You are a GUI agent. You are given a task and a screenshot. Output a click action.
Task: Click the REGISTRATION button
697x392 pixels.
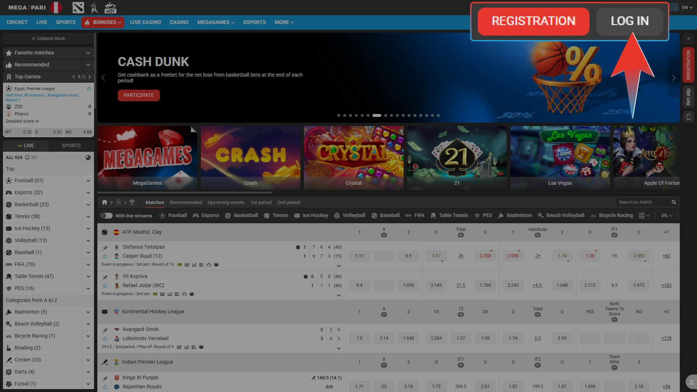[533, 21]
